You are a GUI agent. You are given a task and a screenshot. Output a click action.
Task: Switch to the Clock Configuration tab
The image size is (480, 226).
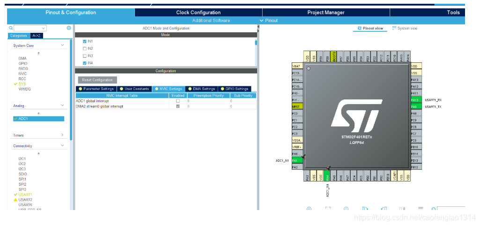pyautogui.click(x=199, y=13)
